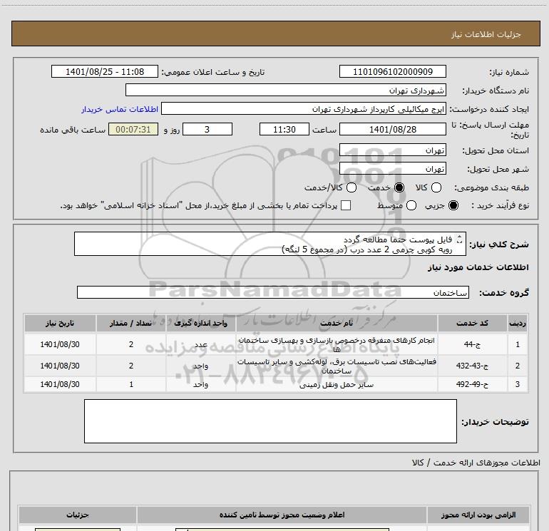The image size is (549, 531).
Task: Select the جزیی purchase type radio
Action: [x=453, y=205]
